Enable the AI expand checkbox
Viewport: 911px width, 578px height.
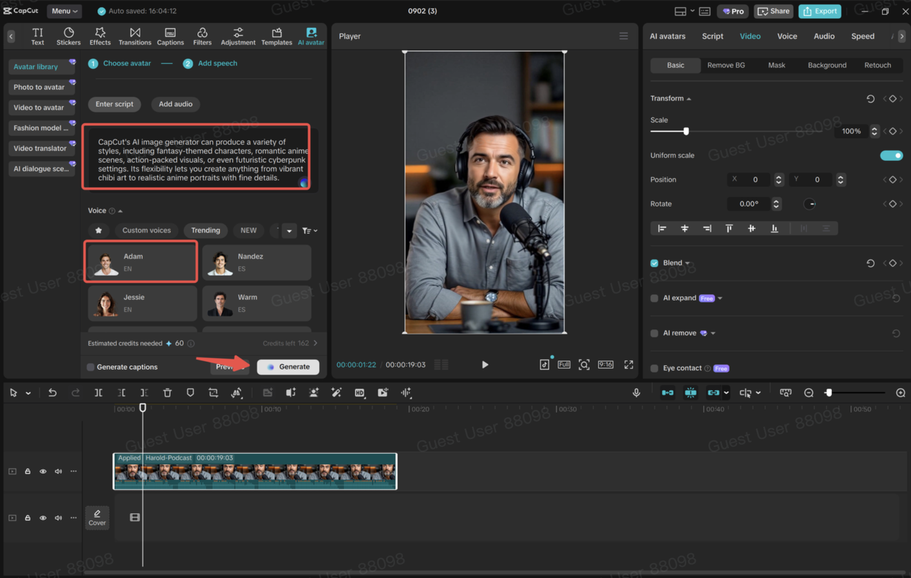coord(654,298)
